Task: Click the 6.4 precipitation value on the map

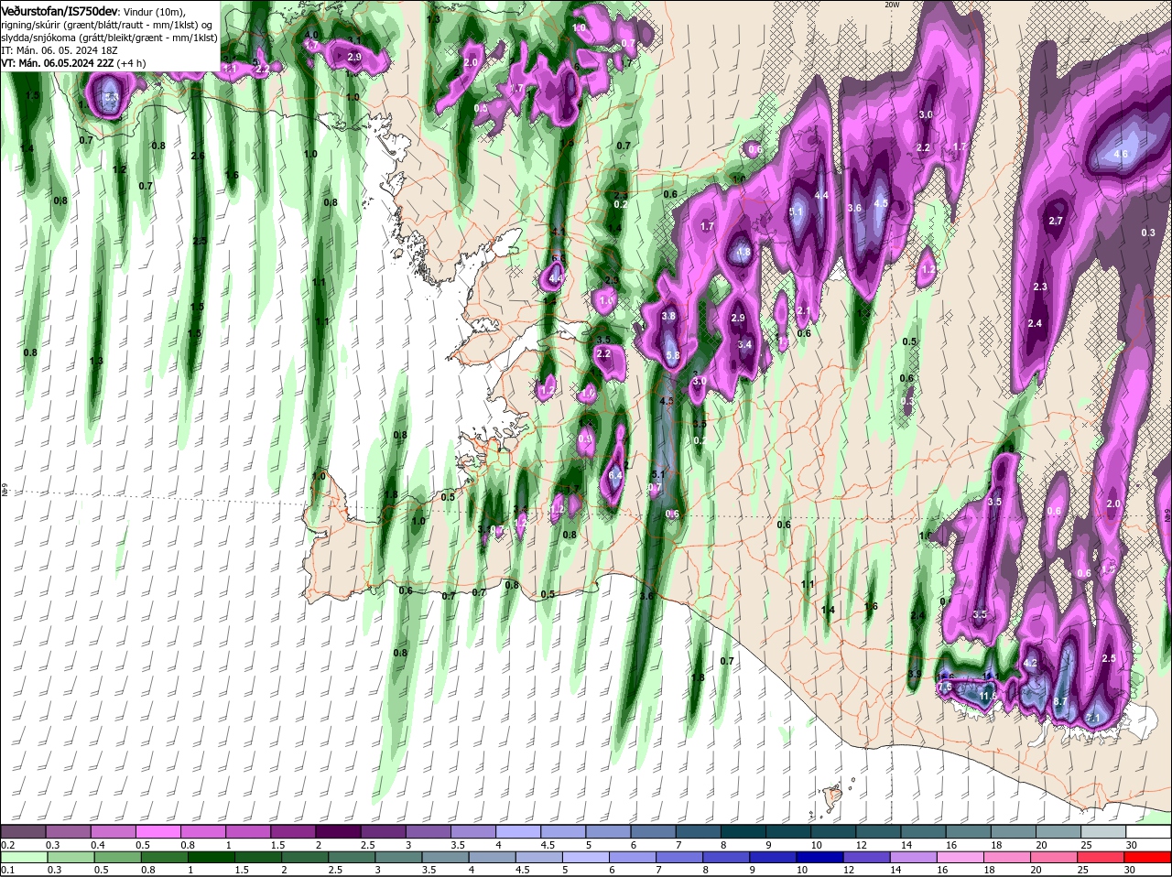Action: pos(615,475)
